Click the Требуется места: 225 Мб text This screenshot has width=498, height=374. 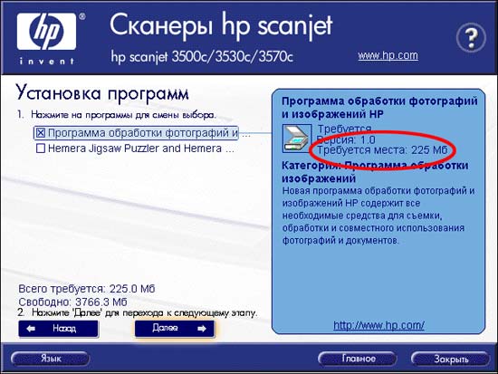point(382,149)
